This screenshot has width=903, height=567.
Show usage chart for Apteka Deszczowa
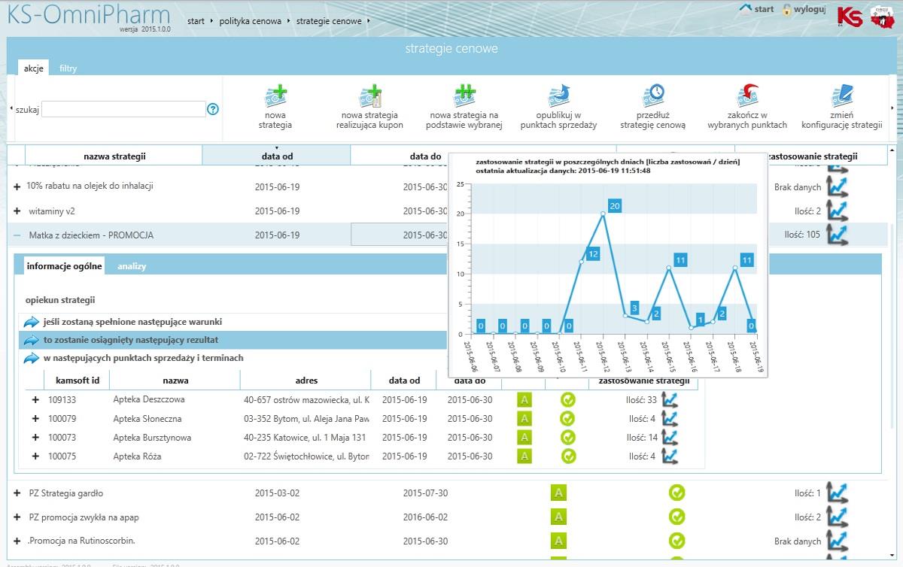tap(669, 399)
